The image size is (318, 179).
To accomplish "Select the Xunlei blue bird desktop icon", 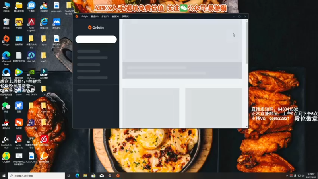I will [19, 107].
